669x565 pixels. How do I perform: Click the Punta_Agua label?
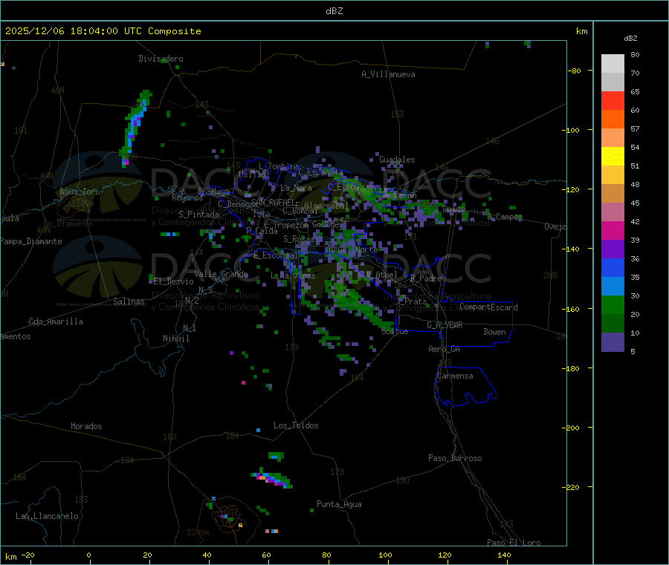[339, 505]
